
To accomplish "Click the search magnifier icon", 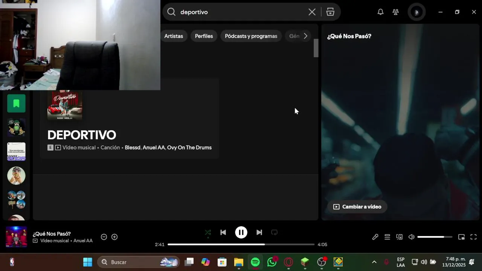I will [x=171, y=12].
